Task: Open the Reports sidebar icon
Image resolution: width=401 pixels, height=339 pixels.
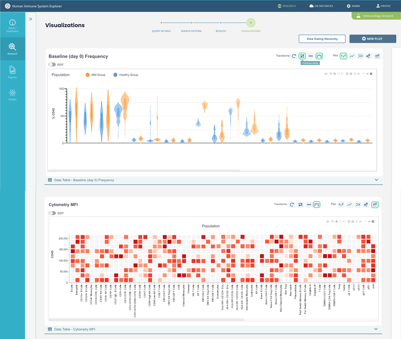Action: point(12,72)
